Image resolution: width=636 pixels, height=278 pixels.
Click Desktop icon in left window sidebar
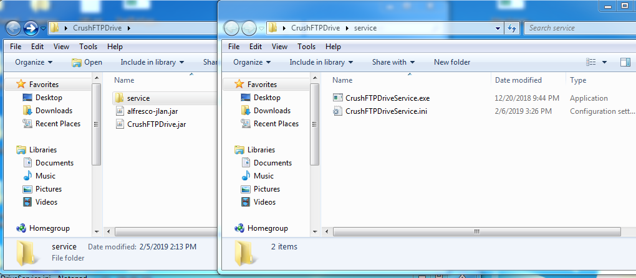[27, 98]
